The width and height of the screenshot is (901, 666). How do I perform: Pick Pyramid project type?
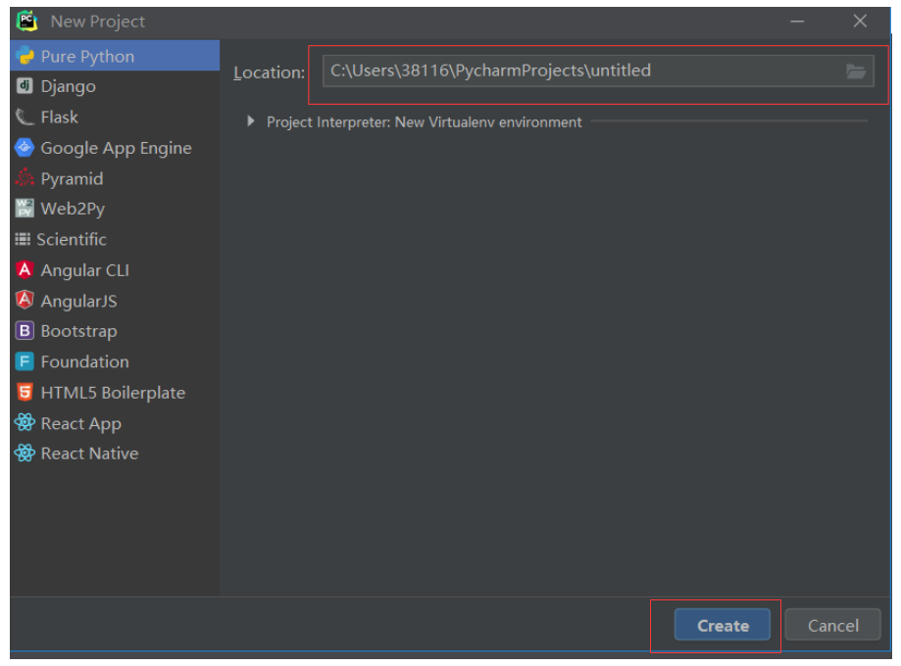115,178
